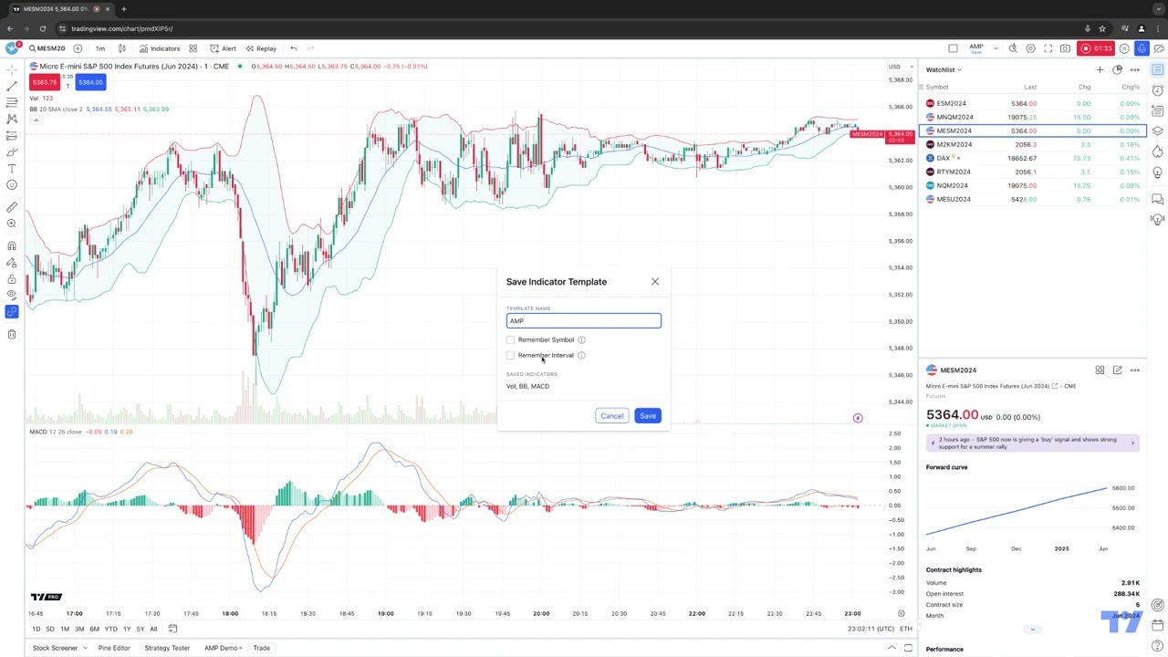1168x657 pixels.
Task: Toggle lock all drawing tools
Action: (12, 279)
